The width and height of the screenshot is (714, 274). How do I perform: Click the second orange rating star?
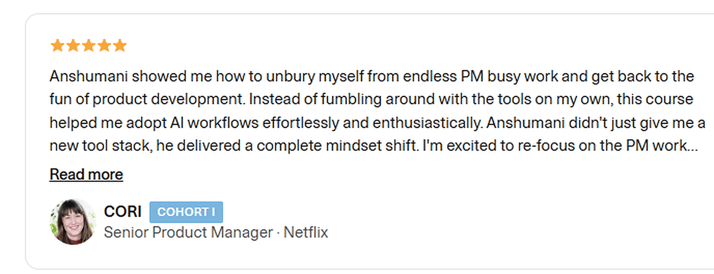tap(73, 45)
